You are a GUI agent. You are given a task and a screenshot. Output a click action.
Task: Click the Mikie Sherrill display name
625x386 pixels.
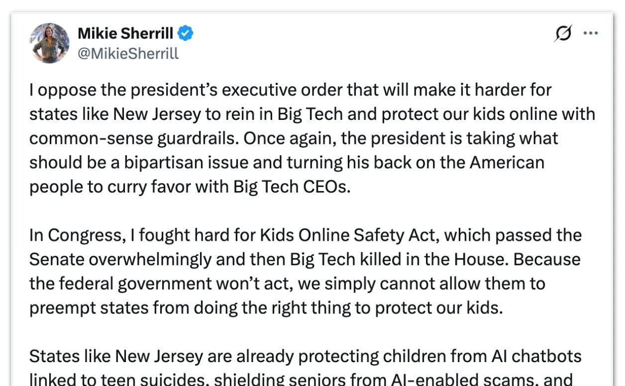(125, 34)
